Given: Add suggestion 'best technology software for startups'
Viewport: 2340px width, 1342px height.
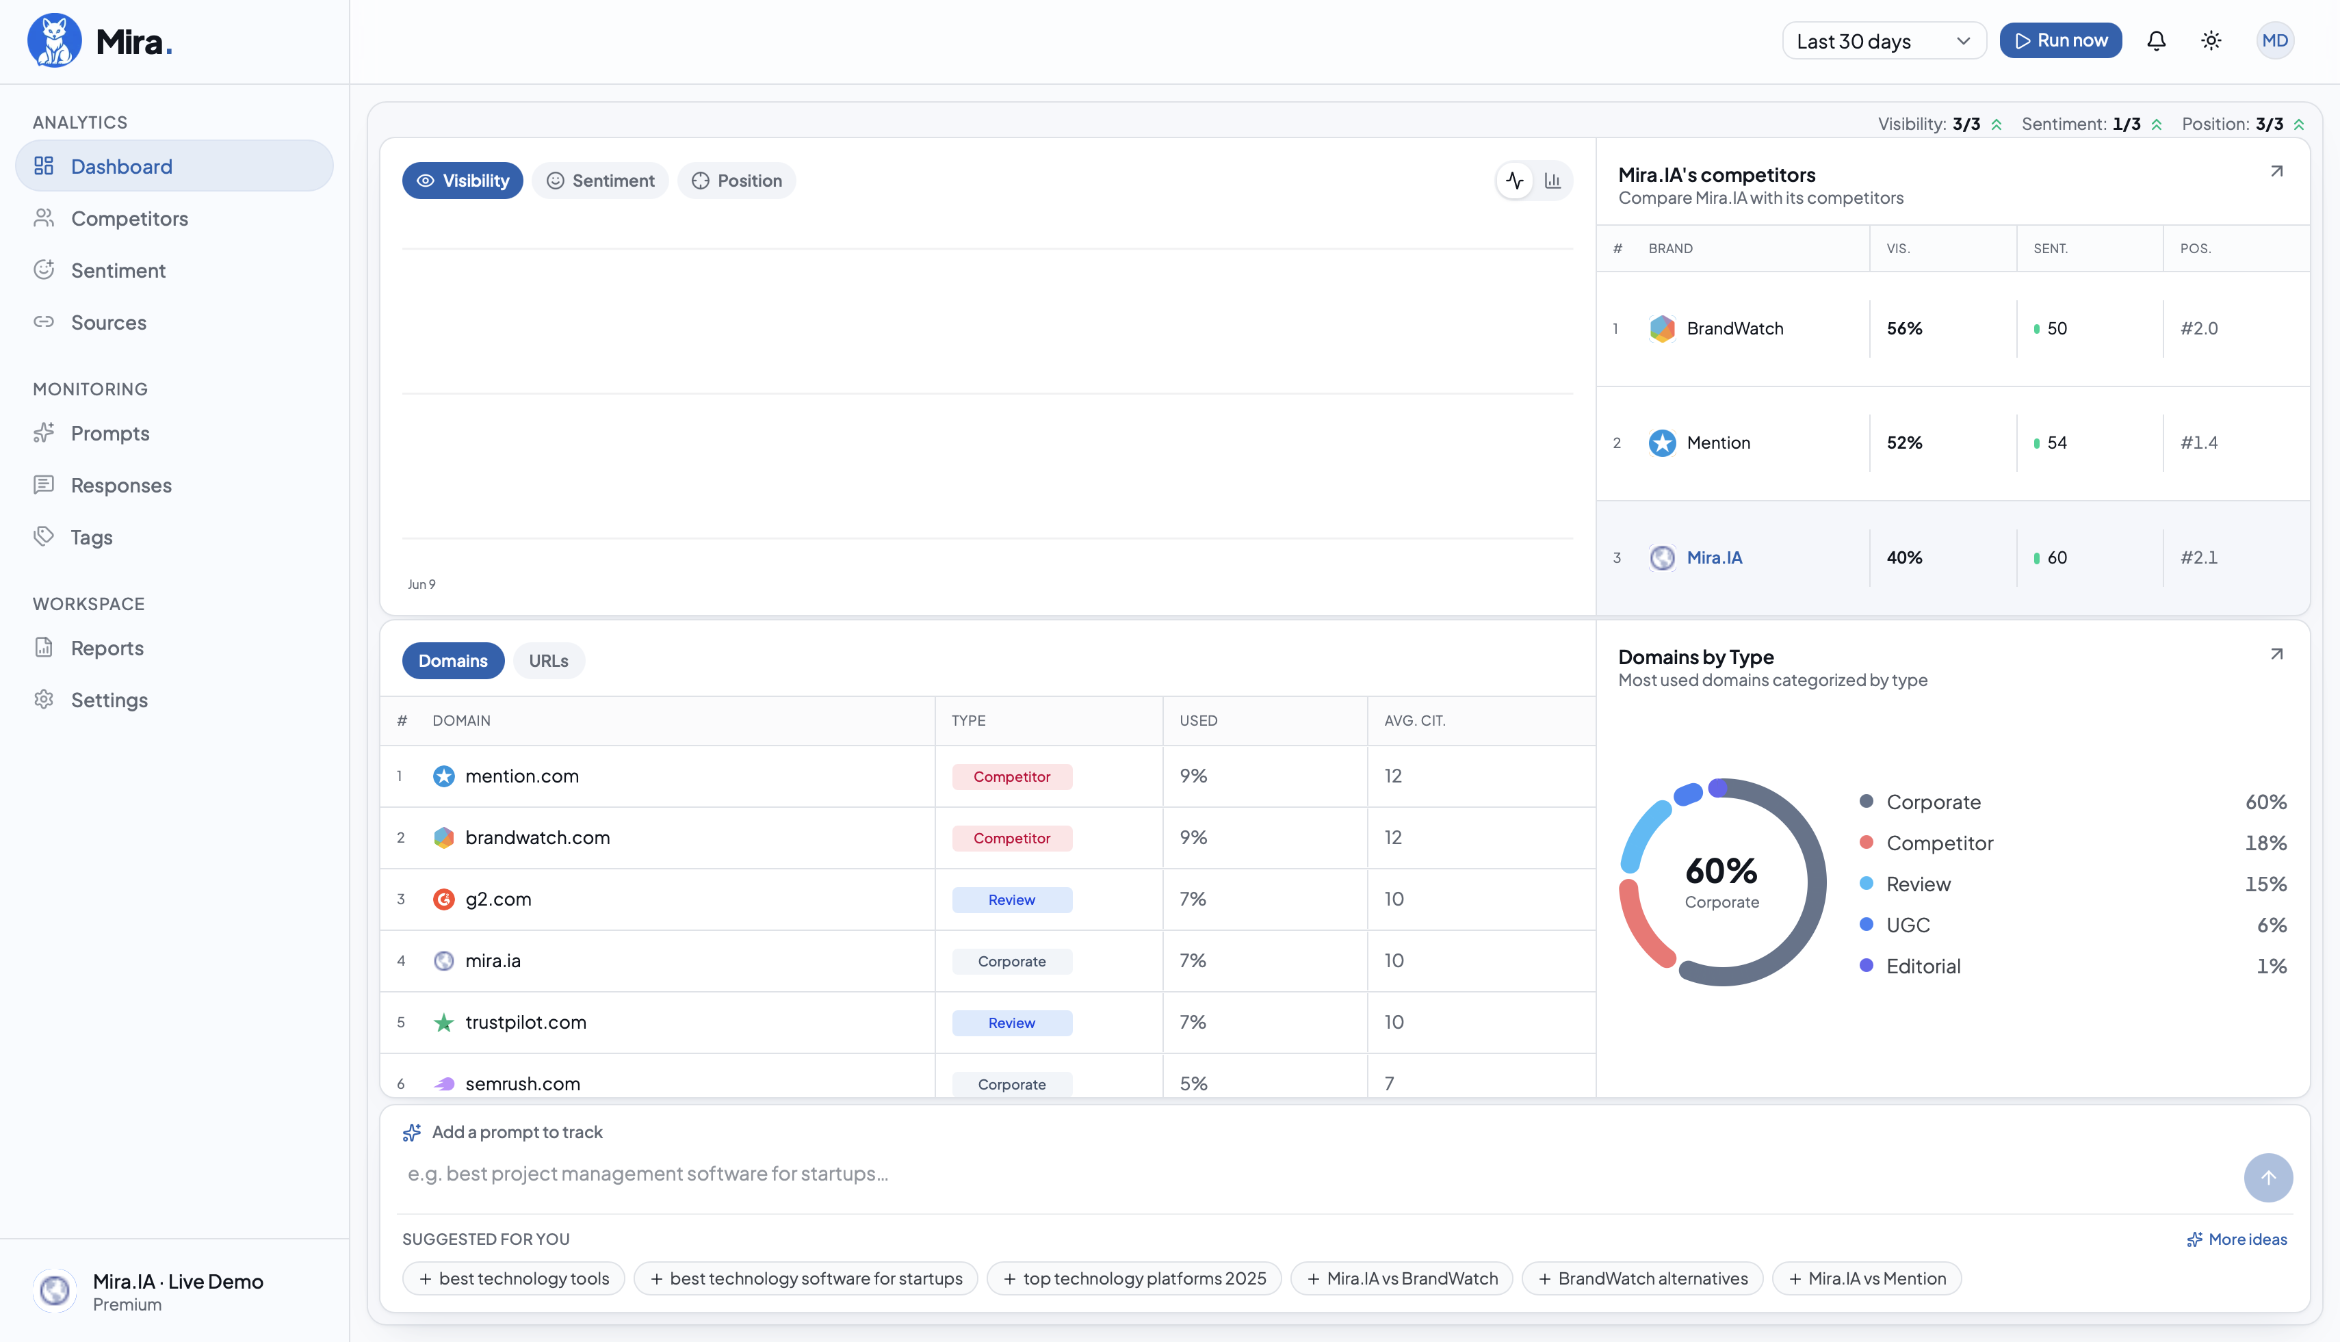Looking at the screenshot, I should coord(806,1278).
